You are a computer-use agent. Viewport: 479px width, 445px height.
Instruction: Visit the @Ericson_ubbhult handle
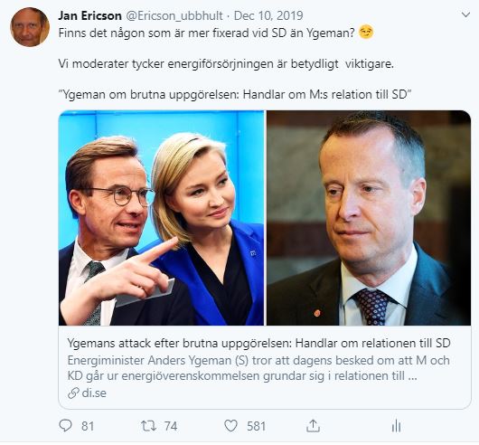click(x=174, y=16)
